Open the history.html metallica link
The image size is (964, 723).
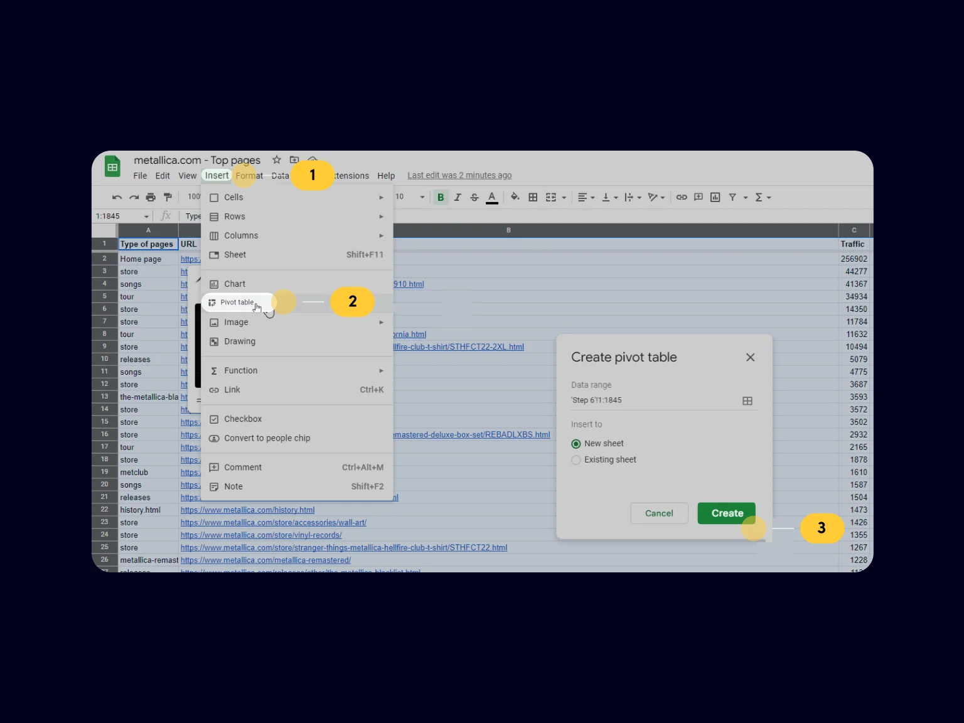248,510
